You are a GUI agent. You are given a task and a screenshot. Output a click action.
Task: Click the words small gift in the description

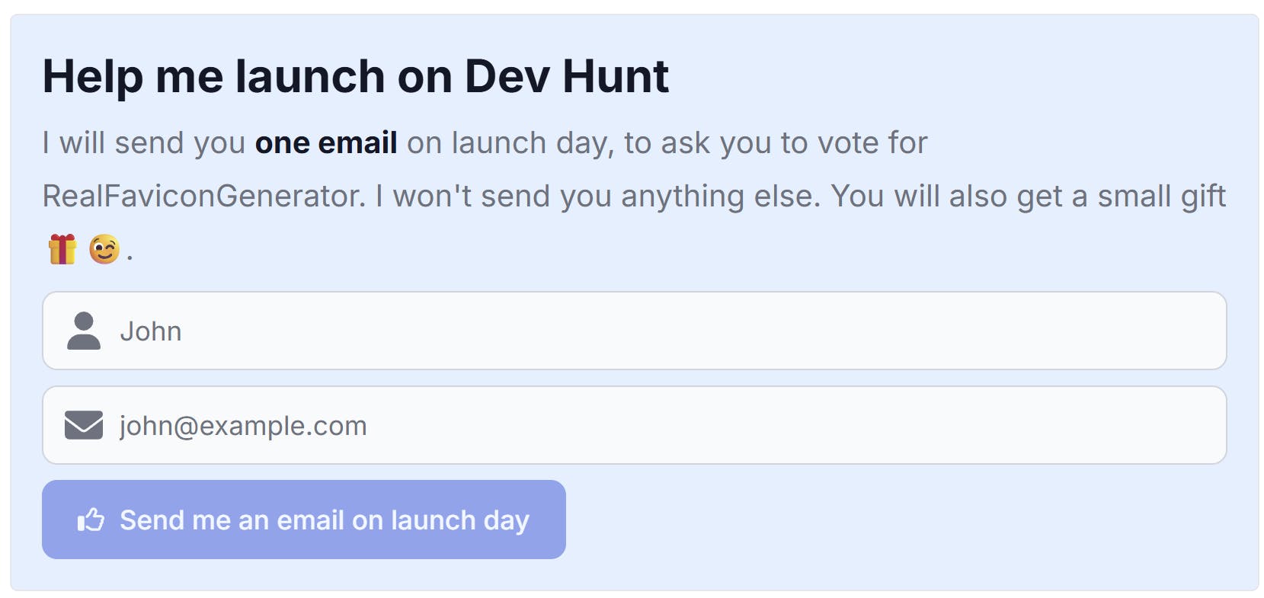click(x=1161, y=197)
